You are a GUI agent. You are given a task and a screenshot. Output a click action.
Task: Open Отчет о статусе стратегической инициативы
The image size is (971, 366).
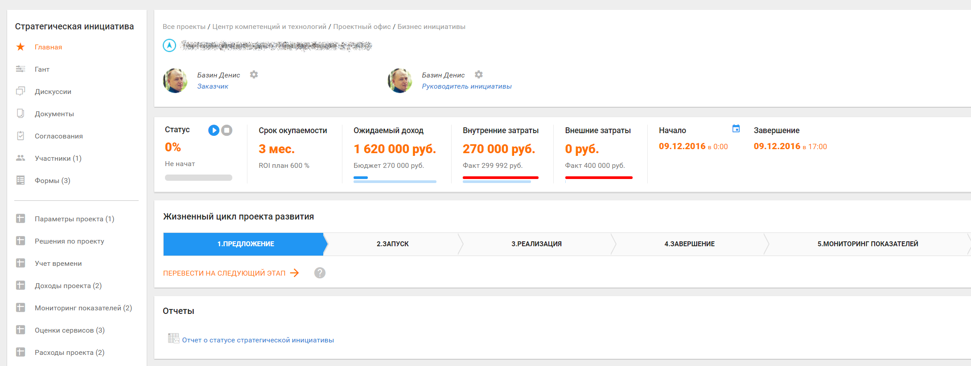pyautogui.click(x=258, y=340)
